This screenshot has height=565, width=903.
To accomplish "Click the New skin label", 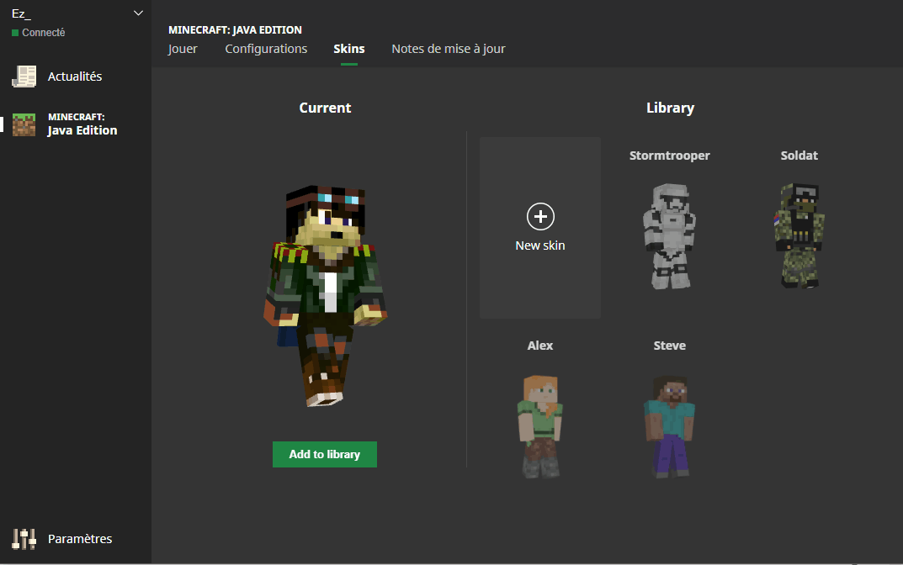I will click(540, 246).
